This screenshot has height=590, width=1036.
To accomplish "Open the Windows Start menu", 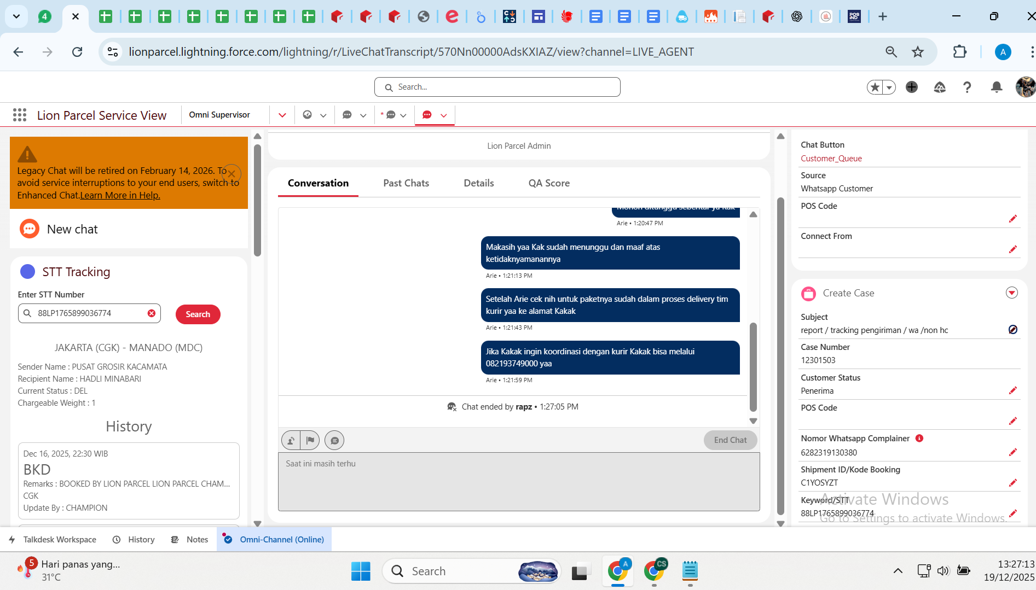I will coord(361,571).
